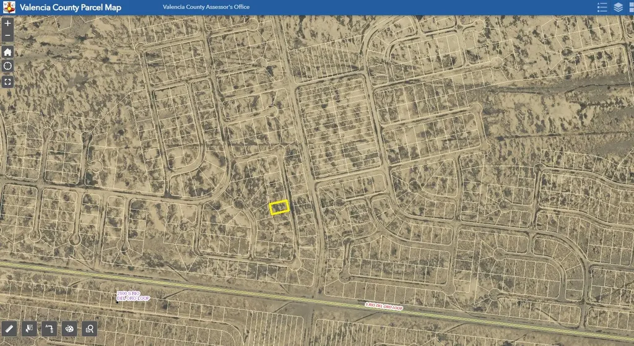Viewport: 634px width, 346px height.
Task: Open the parcel search magnifier tool
Action: 90,328
